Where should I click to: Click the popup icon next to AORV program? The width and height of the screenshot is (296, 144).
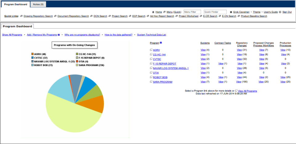pos(151,50)
